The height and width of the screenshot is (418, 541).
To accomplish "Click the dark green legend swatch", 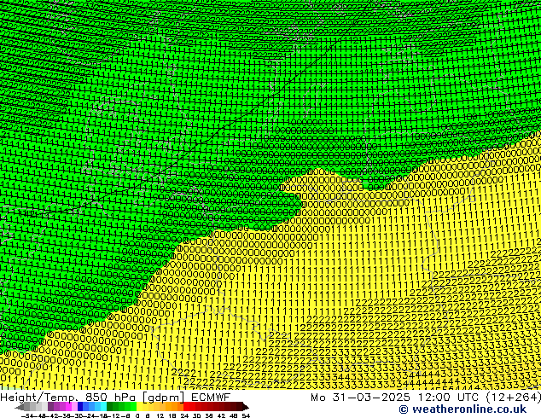I will tap(110, 406).
